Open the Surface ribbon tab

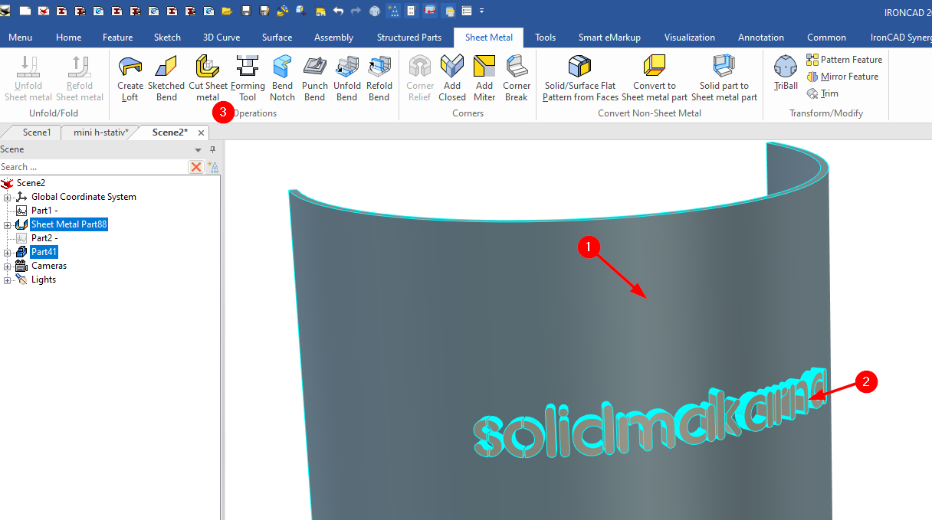pyautogui.click(x=277, y=38)
